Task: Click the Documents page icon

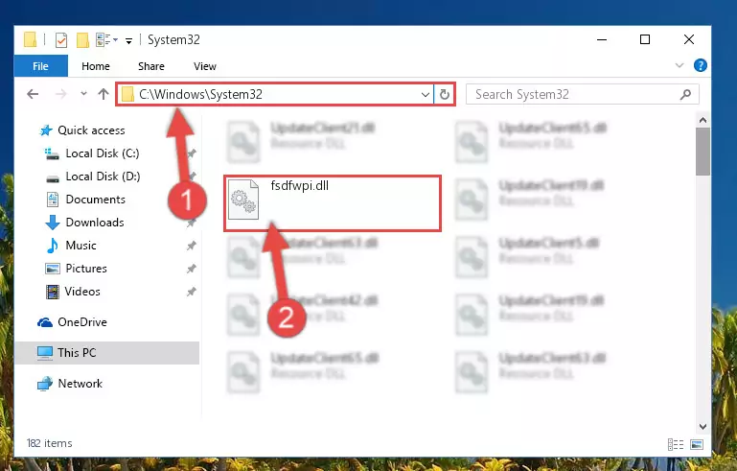Action: pos(53,200)
